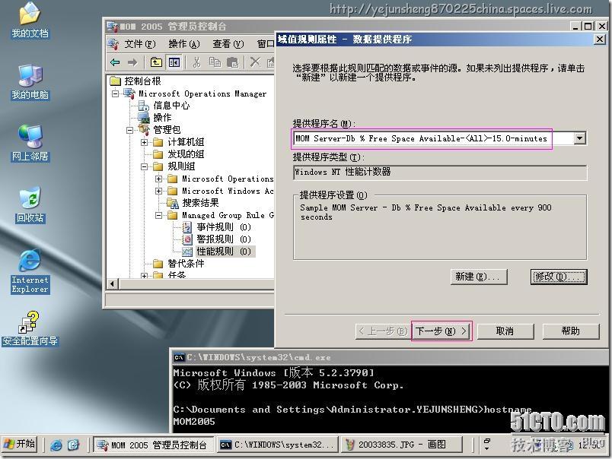This screenshot has height=459, width=612.
Task: Select Alert Rules (0) node
Action: [x=223, y=239]
